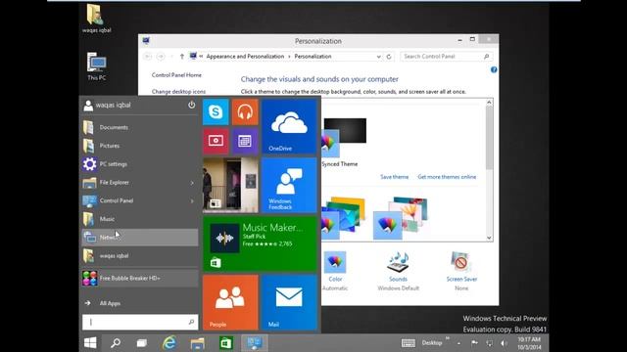Open the People tile
627x352 pixels.
pyautogui.click(x=230, y=302)
